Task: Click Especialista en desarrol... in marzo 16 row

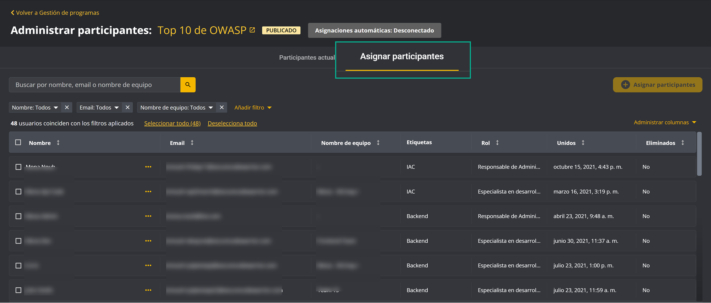Action: click(509, 192)
